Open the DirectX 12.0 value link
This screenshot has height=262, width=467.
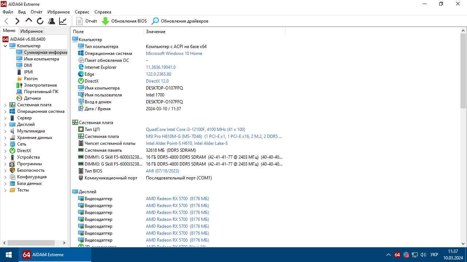pyautogui.click(x=157, y=81)
